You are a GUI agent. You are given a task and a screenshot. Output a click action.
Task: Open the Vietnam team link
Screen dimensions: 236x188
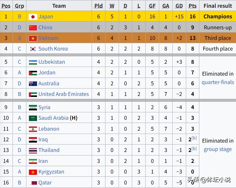(48, 38)
